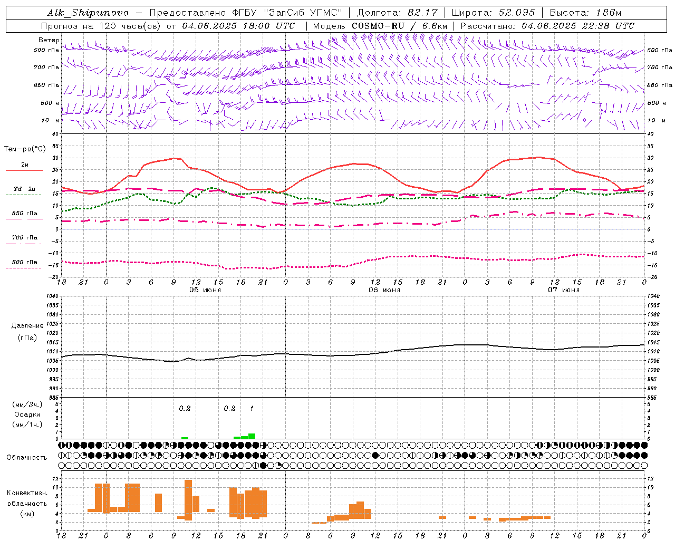Click the Рассчитано: 04.06.2025 22:38 UTC timestamp
Viewport: 675px width, 540px height.
(x=547, y=26)
